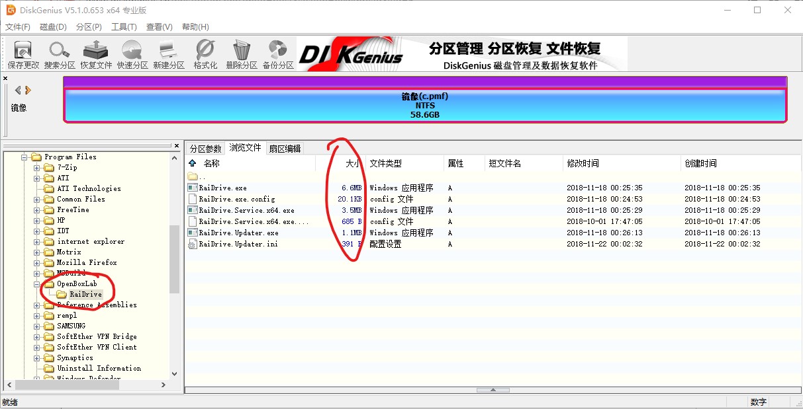Sort files by 大小 column header

340,163
